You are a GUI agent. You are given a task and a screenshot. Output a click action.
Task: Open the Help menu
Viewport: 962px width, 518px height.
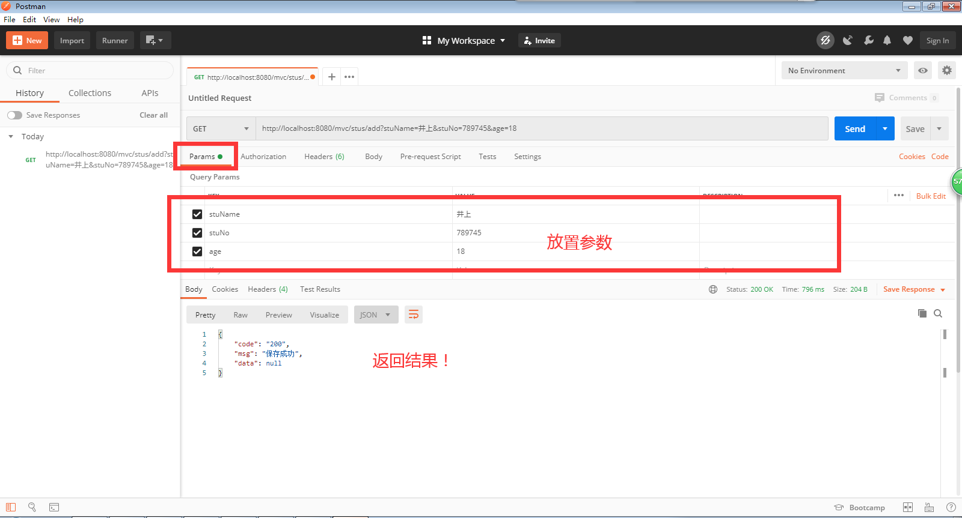pos(75,19)
